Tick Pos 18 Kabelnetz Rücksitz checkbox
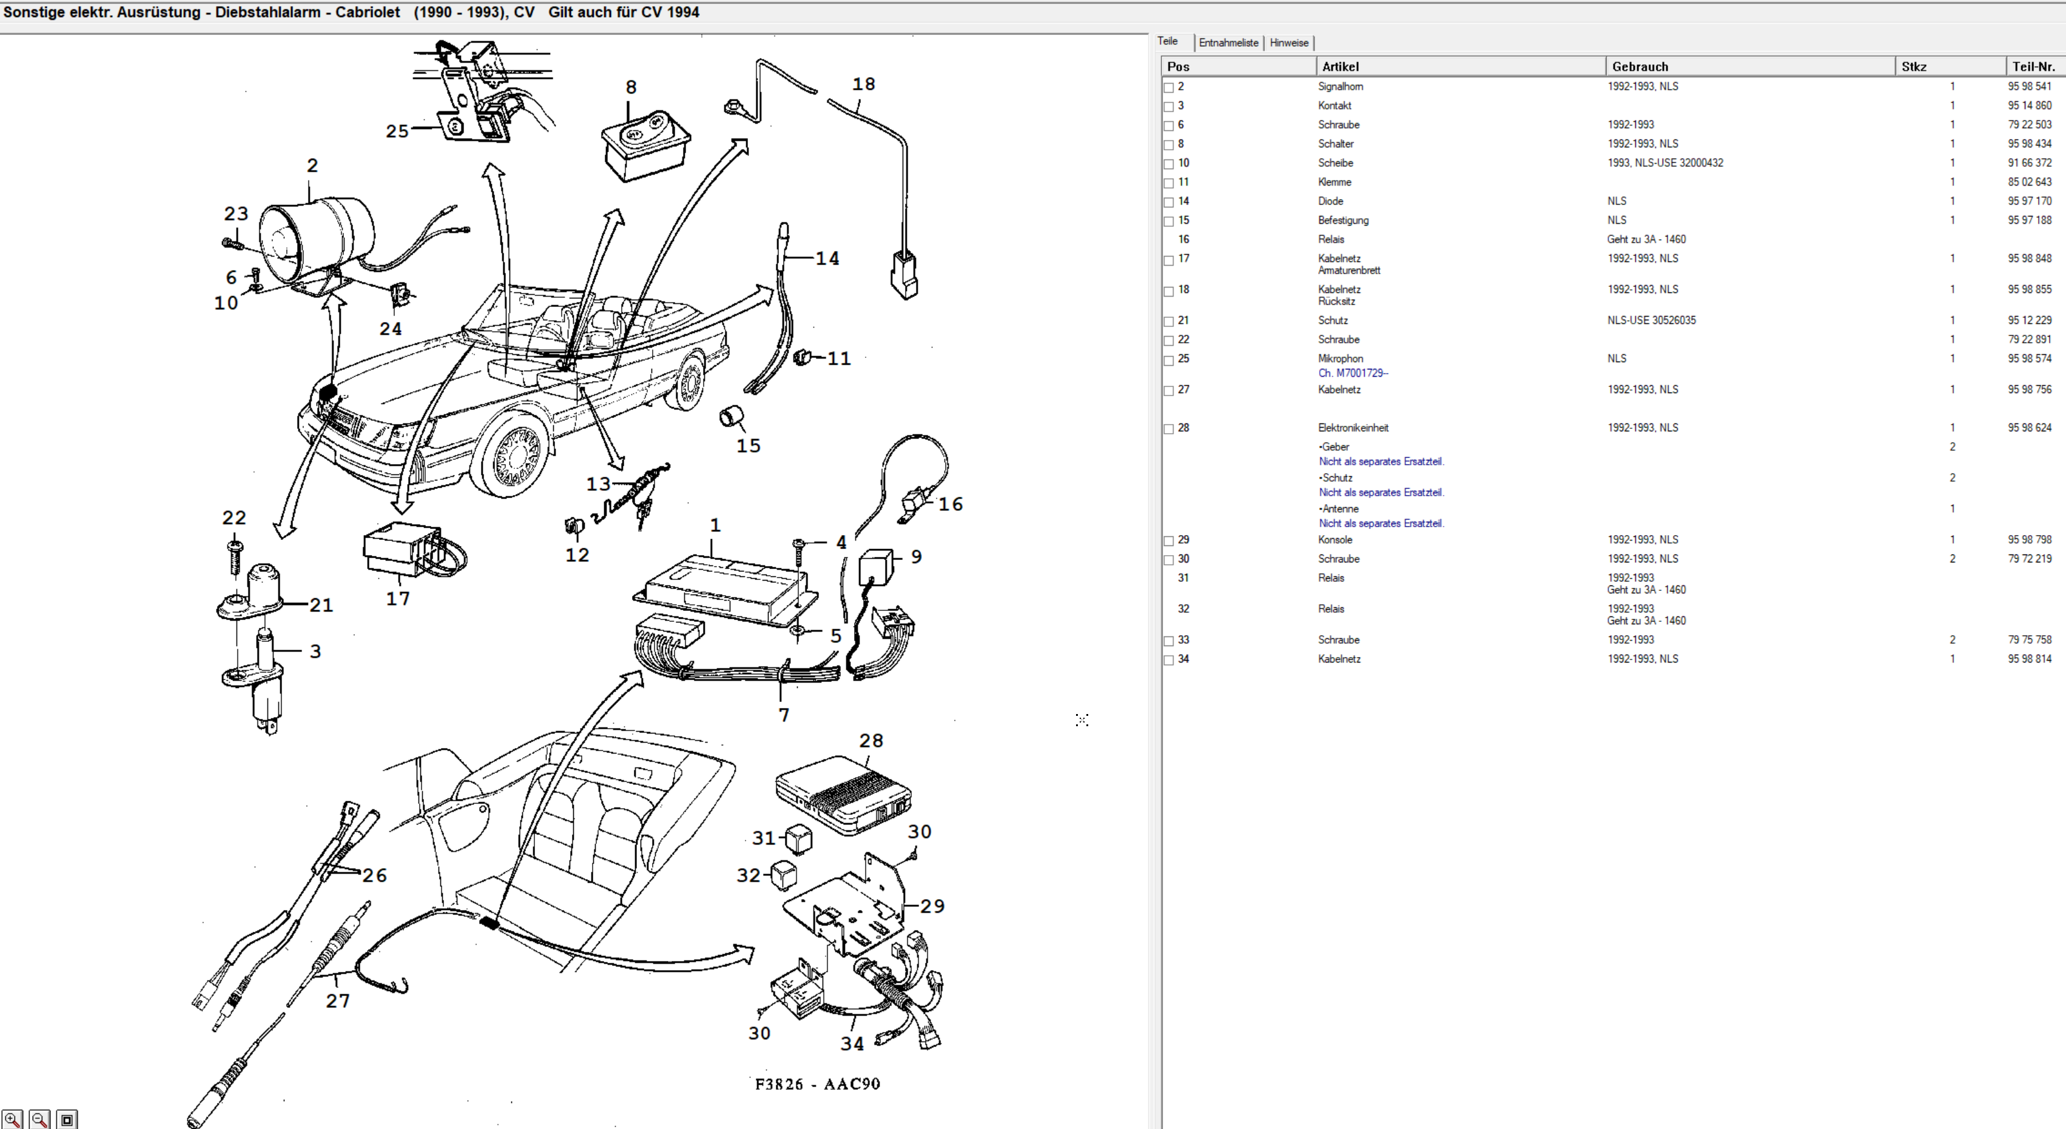Image resolution: width=2066 pixels, height=1129 pixels. (1168, 291)
